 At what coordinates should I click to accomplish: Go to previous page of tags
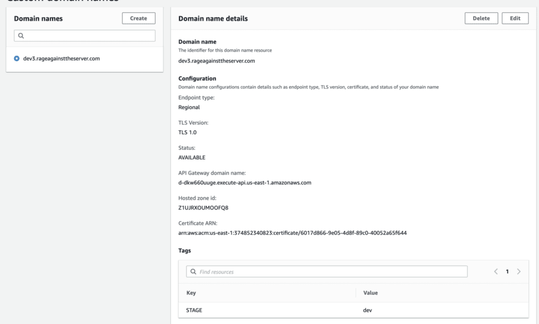click(x=495, y=272)
